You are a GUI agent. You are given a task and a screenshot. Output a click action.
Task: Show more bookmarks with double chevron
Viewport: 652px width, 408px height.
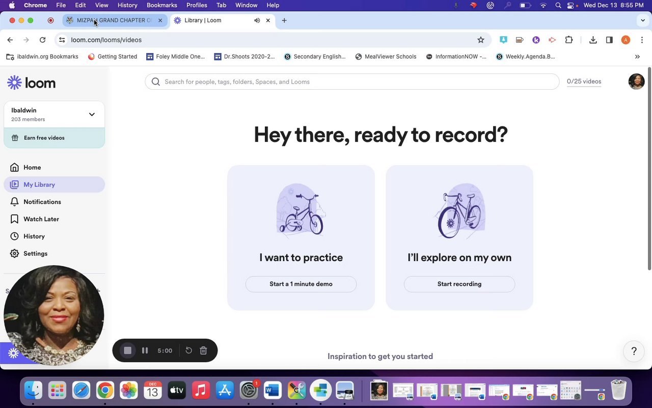(637, 57)
